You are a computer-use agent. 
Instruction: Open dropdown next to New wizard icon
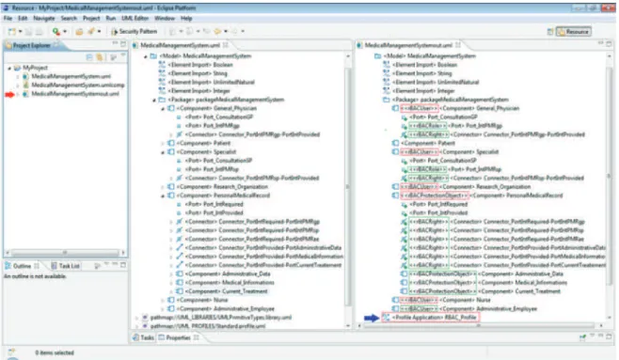20,31
